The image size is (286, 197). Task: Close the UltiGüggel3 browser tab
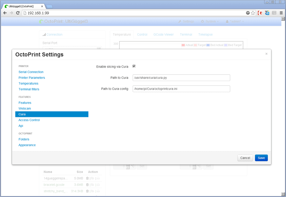[x=42, y=6]
